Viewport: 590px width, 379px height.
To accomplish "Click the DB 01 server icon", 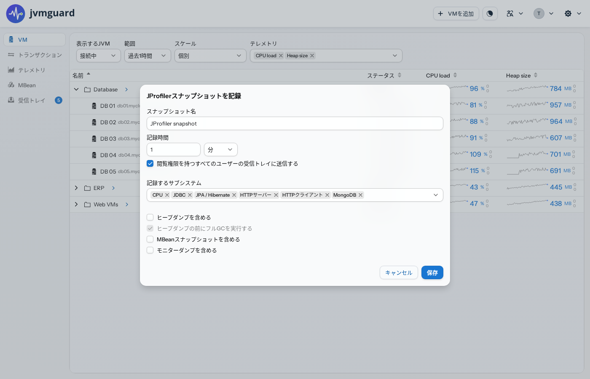I will pos(94,106).
